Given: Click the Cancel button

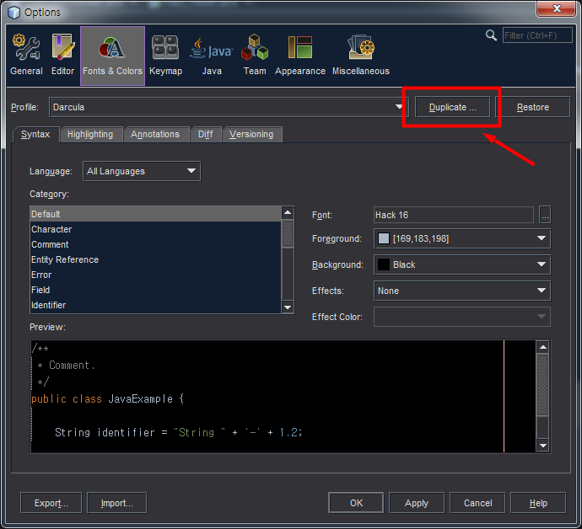Looking at the screenshot, I should [x=477, y=503].
